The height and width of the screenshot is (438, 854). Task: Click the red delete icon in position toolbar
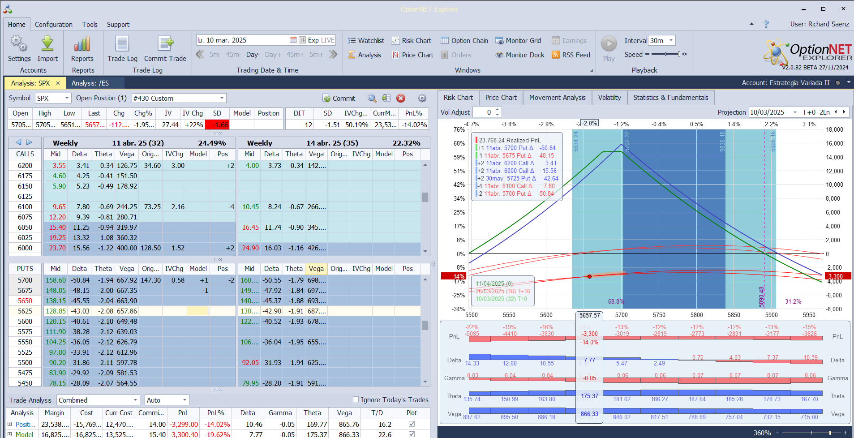[x=401, y=98]
